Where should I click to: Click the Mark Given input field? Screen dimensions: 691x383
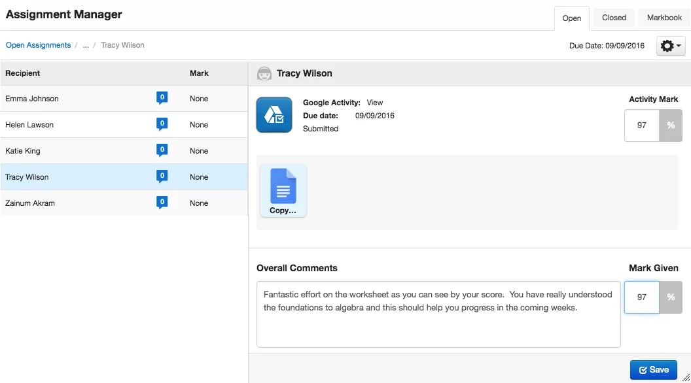pos(642,297)
